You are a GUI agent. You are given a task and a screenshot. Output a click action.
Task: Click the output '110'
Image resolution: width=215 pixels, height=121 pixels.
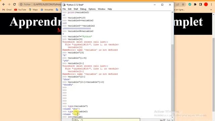click(x=64, y=23)
